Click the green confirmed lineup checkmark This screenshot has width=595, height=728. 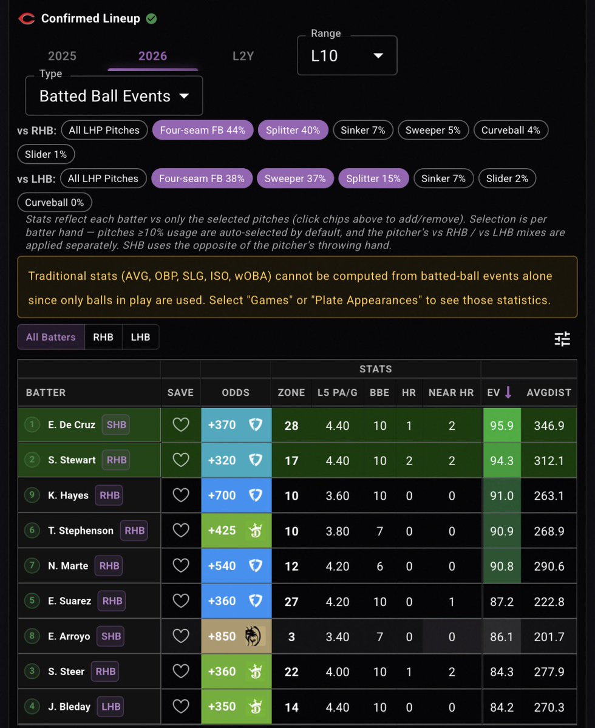(151, 19)
